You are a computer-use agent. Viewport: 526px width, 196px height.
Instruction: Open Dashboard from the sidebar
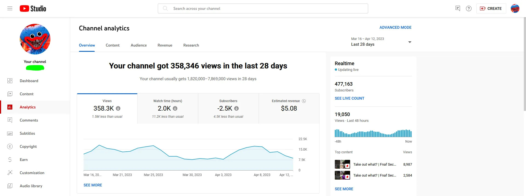29,81
